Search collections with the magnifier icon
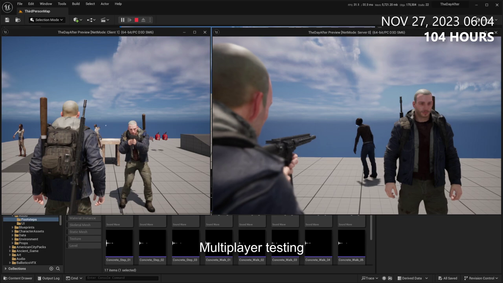Viewport: 503px width, 283px height. (58, 268)
